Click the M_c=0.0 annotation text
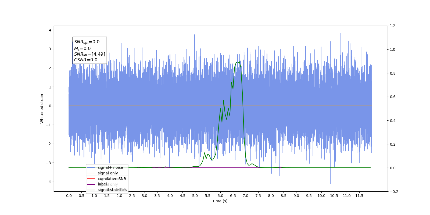430x215 pixels. 83,48
